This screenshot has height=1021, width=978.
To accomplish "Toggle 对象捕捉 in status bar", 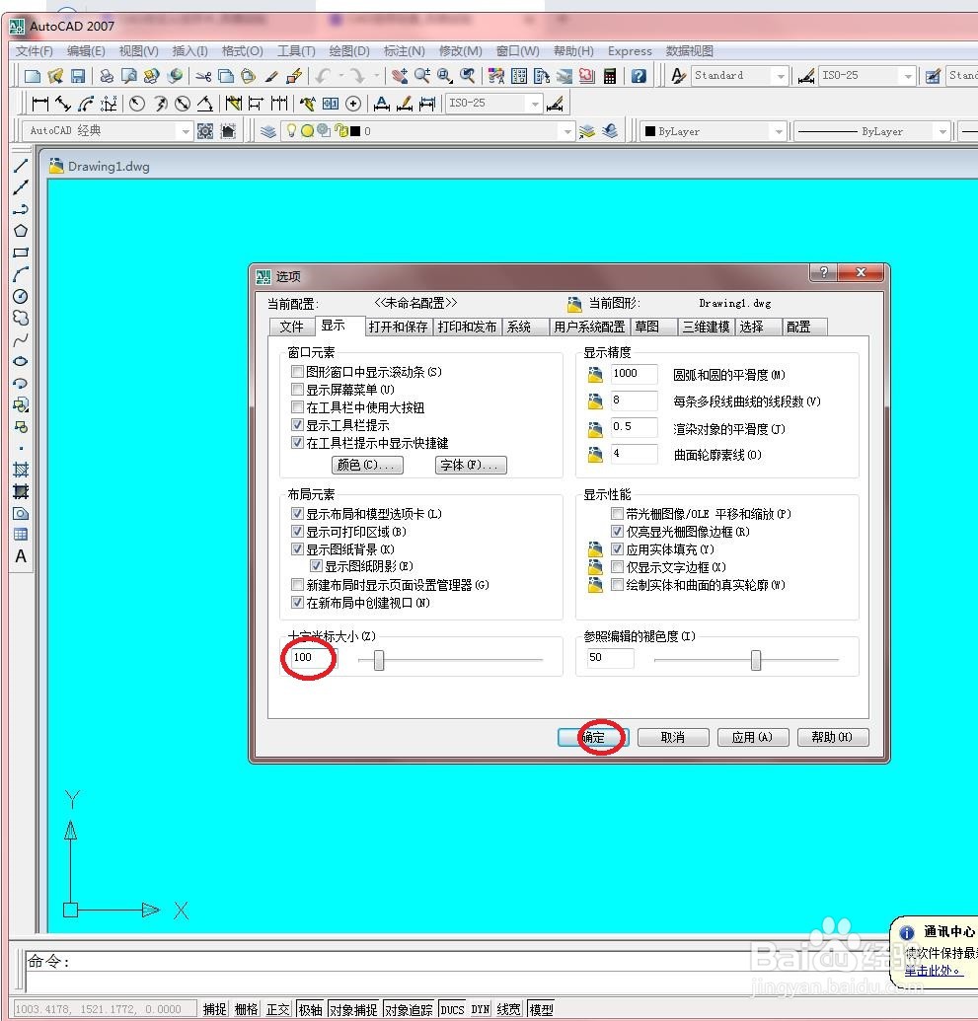I will 353,1009.
